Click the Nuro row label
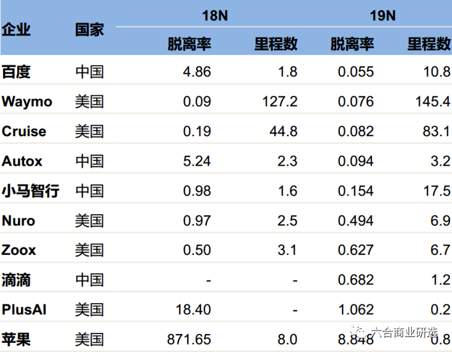Image resolution: width=452 pixels, height=352 pixels. (19, 221)
